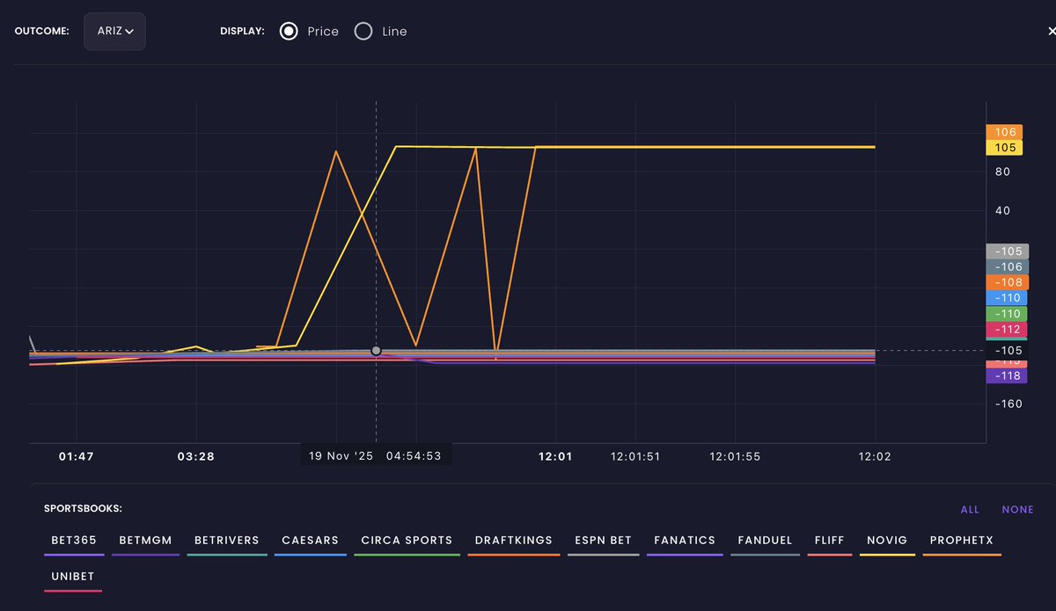The height and width of the screenshot is (611, 1056).
Task: Toggle the DRAFTKINGS sportsbook line
Action: [514, 540]
